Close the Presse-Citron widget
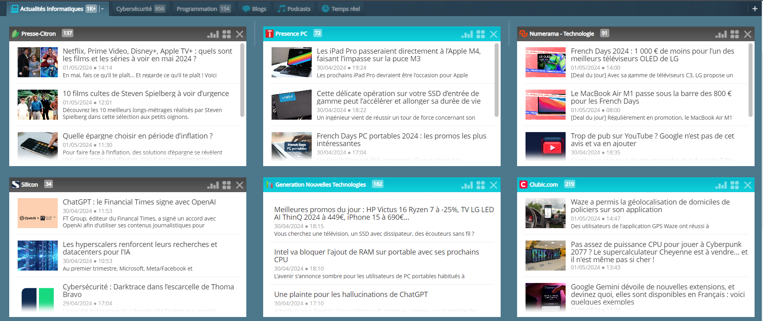The height and width of the screenshot is (321, 763). tap(239, 34)
